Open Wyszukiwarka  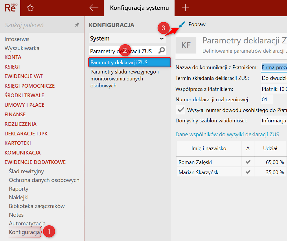coord(22,48)
